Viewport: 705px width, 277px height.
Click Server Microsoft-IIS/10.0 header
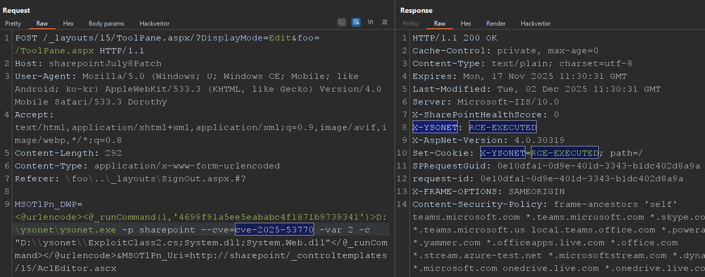click(x=486, y=102)
